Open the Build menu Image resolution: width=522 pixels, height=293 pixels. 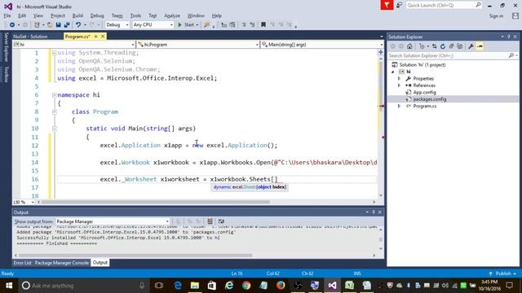coord(77,15)
